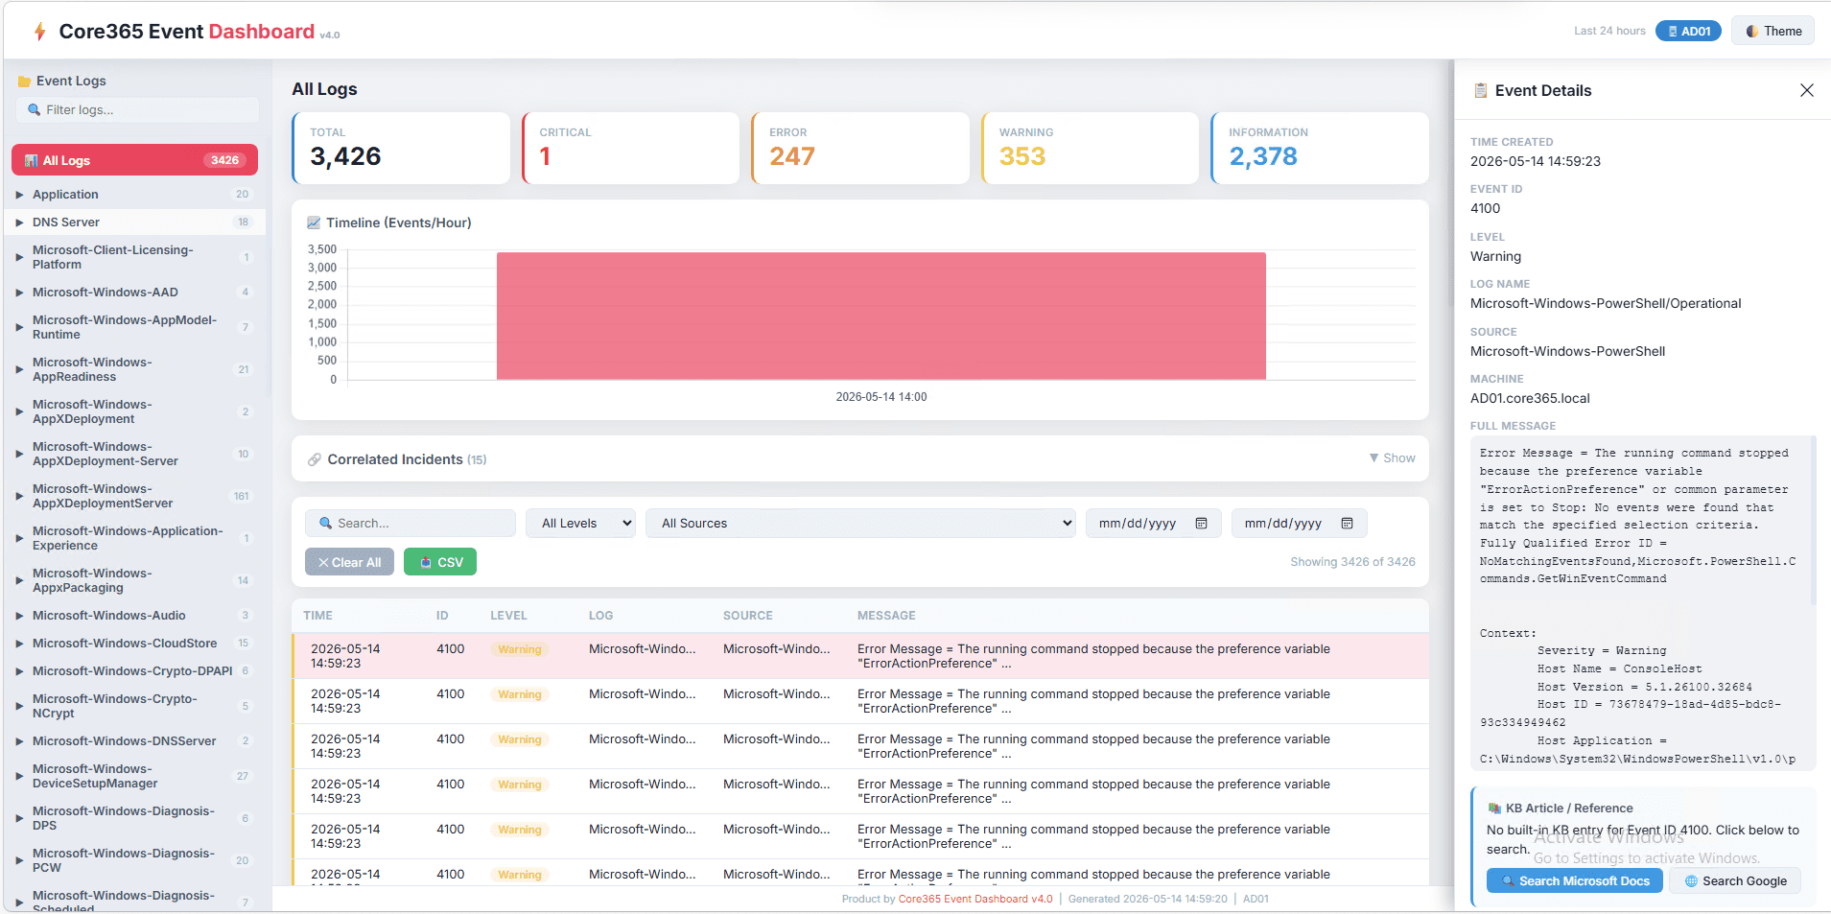This screenshot has height=914, width=1831.
Task: Select Microsoft-Windows-Diagnosis-PCW log
Action: 134,860
